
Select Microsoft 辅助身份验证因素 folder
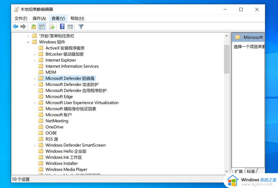pyautogui.click(x=71, y=109)
